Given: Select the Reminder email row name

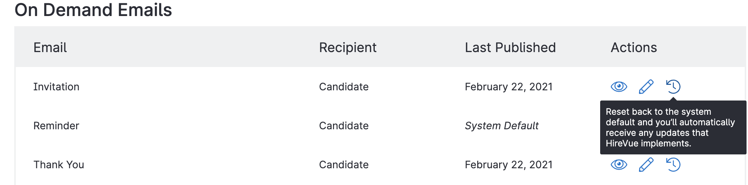Looking at the screenshot, I should pyautogui.click(x=56, y=126).
